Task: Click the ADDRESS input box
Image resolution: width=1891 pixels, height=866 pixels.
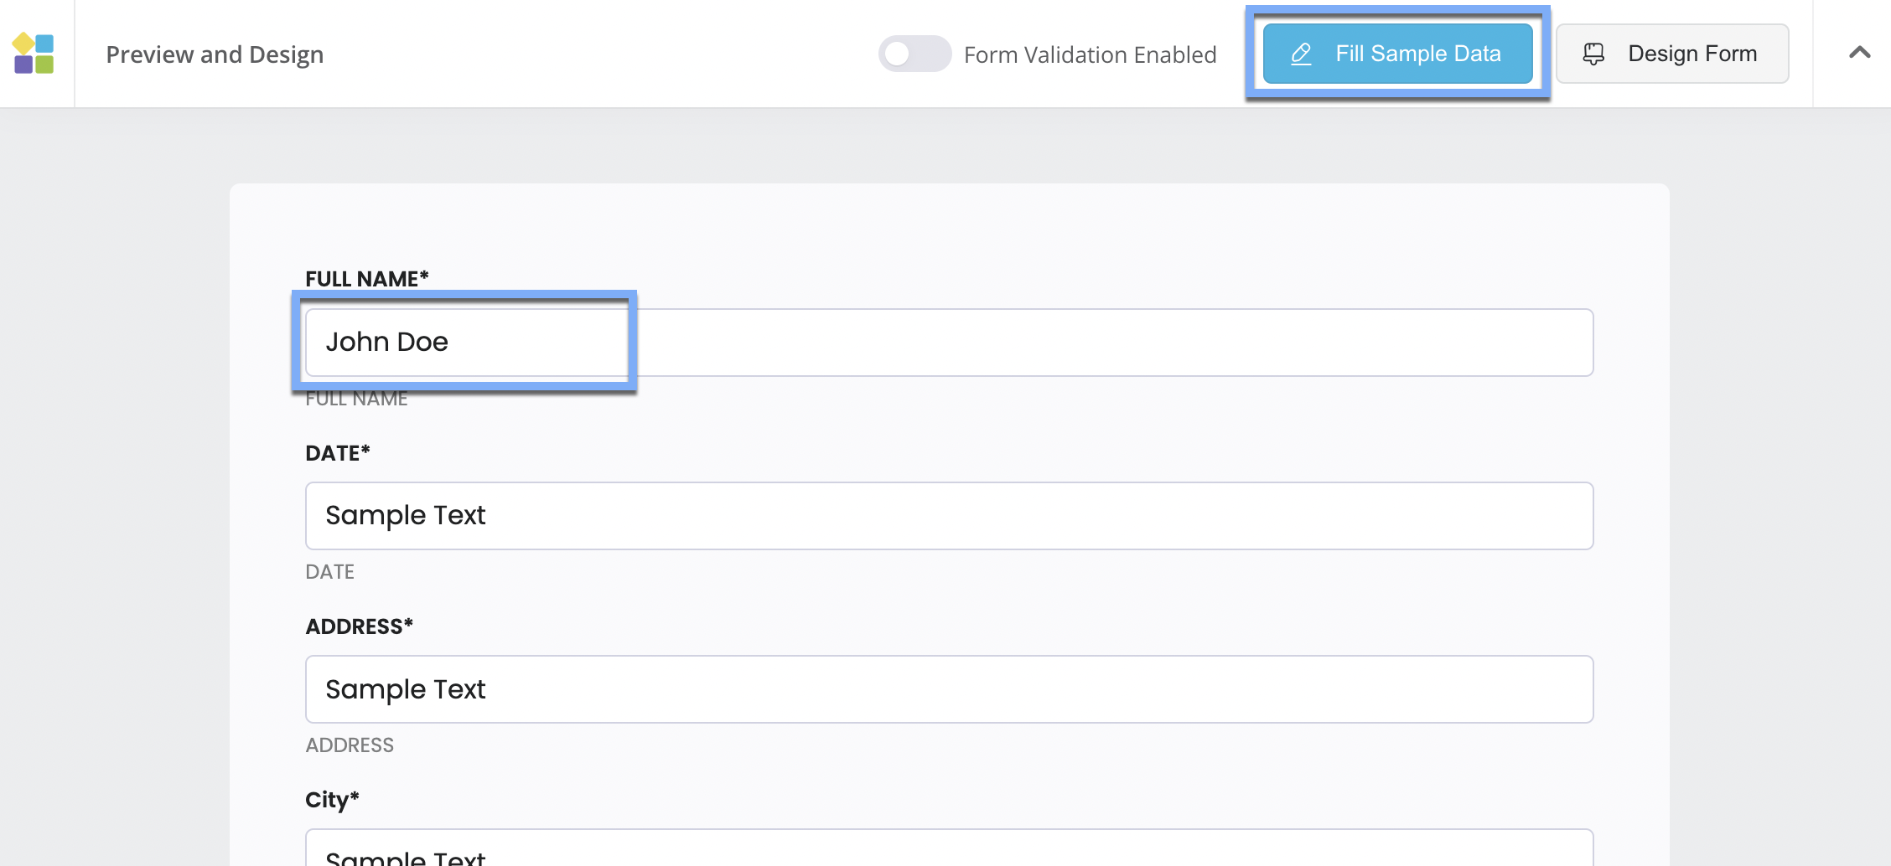Action: pos(947,688)
